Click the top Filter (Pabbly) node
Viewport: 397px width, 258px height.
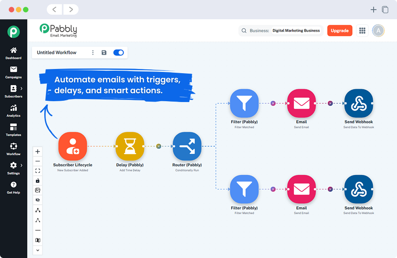click(244, 102)
